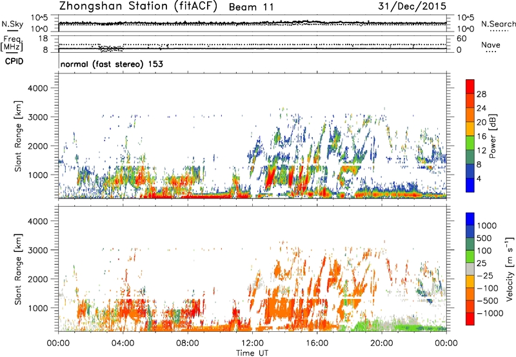Click the '24' power colorbar label
Image resolution: width=516 pixels, height=357 pixels.
point(481,108)
